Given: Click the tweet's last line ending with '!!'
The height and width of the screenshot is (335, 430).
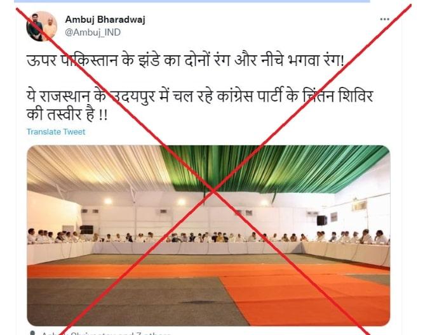Looking at the screenshot, I should point(67,114).
